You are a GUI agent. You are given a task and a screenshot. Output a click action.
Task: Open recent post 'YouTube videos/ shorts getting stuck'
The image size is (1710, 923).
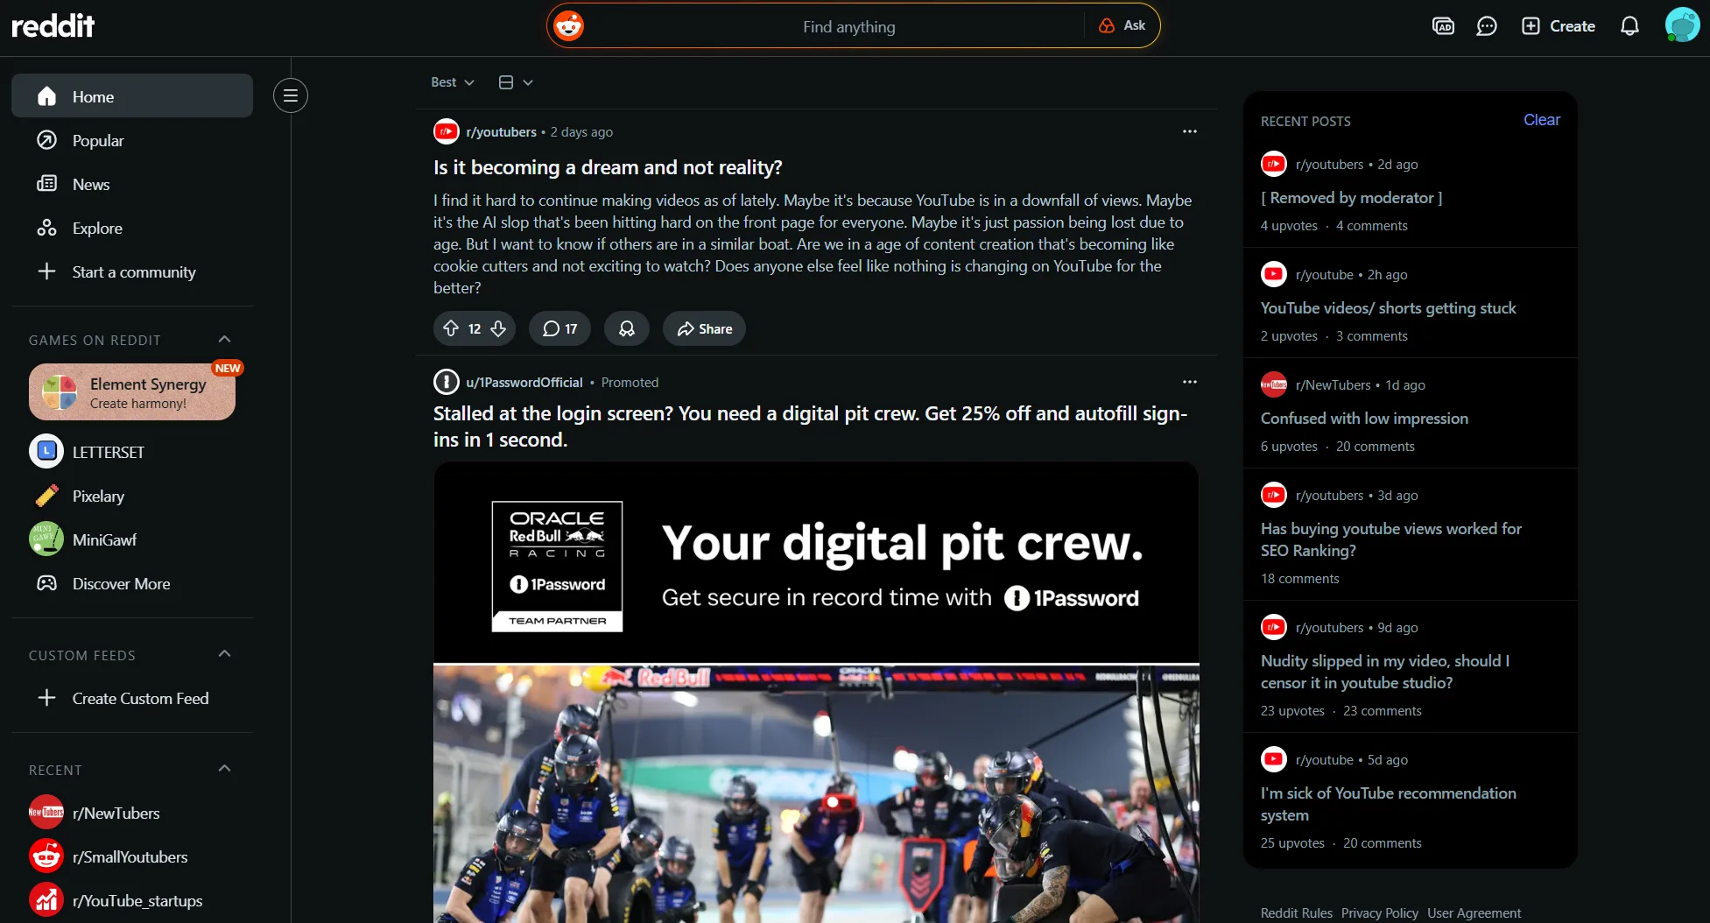click(x=1389, y=308)
